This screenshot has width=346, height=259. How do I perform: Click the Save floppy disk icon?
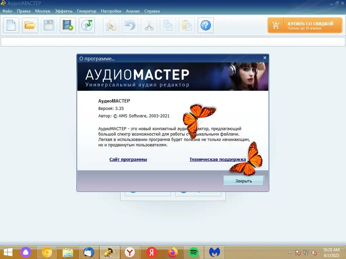pyautogui.click(x=49, y=25)
